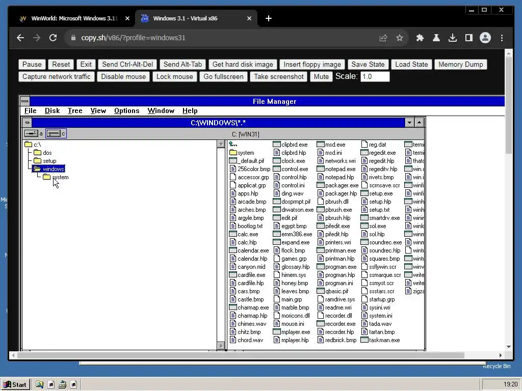Select sol.exe program file
522x391 pixels.
coord(374,226)
